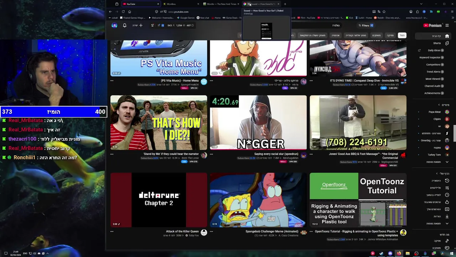The width and height of the screenshot is (456, 257).
Task: Open a new browser tab
Action: [x=285, y=4]
